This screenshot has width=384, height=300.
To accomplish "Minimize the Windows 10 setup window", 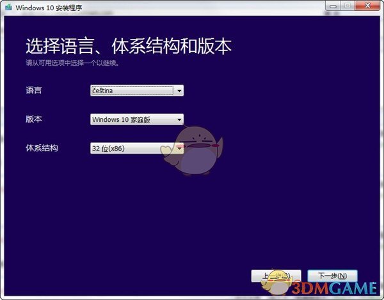I will coord(333,6).
